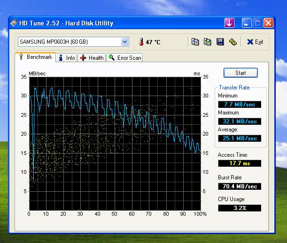Click the Transfer Rate group label
This screenshot has width=287, height=243.
234,88
